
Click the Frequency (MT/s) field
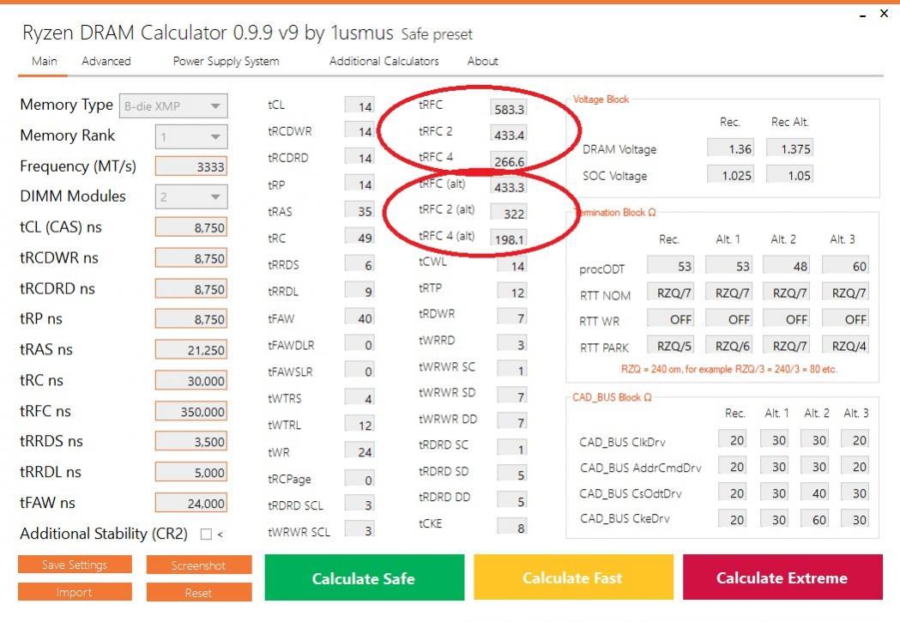(x=191, y=166)
